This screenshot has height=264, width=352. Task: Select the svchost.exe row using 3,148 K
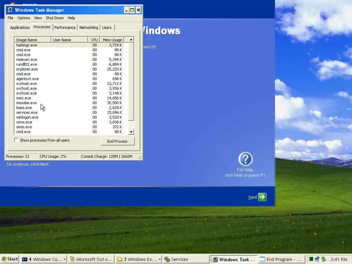tap(69, 93)
